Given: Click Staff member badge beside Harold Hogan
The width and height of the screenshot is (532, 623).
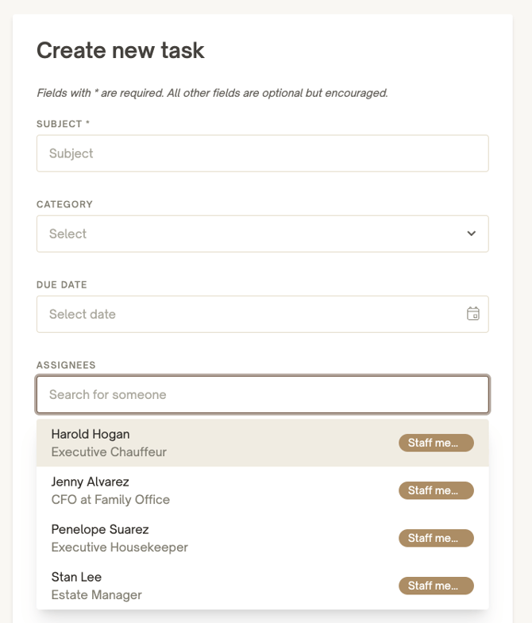Looking at the screenshot, I should pyautogui.click(x=436, y=443).
